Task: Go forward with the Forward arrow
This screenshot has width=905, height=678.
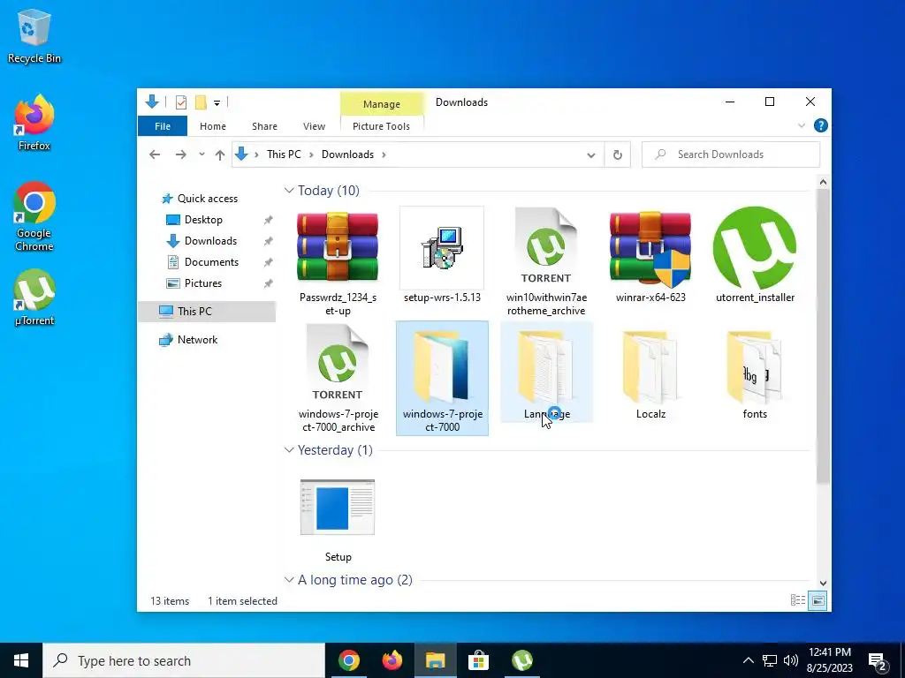Action: (180, 154)
